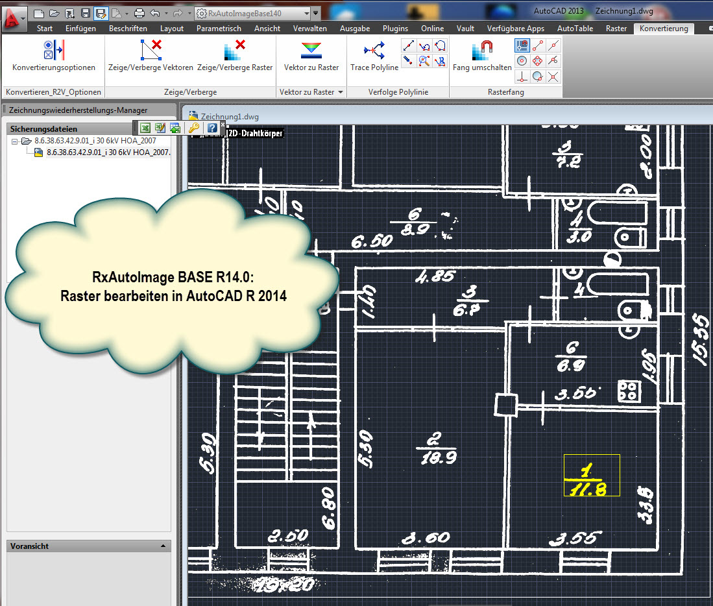Toggle Zeige/Verberge Vektoren visibility
This screenshot has height=606, width=713.
point(150,56)
